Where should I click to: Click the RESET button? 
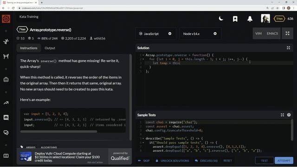[x=227, y=161]
